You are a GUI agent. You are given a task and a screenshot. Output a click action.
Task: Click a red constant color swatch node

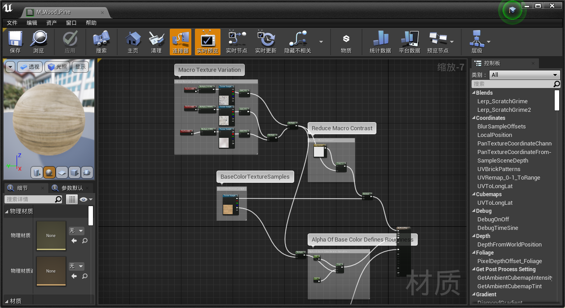[191, 88]
